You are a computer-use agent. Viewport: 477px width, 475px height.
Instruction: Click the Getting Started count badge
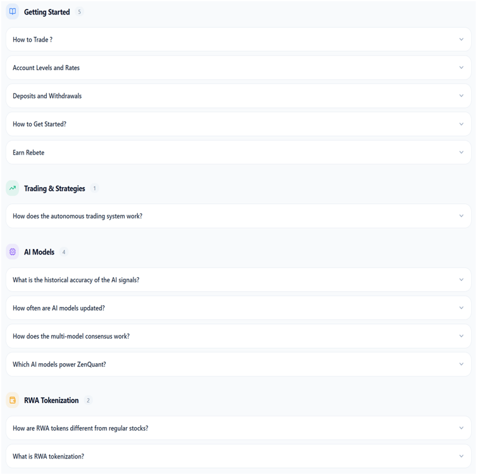(x=80, y=12)
